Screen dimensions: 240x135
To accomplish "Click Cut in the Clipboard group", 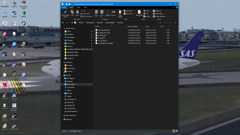I will coord(83,11).
